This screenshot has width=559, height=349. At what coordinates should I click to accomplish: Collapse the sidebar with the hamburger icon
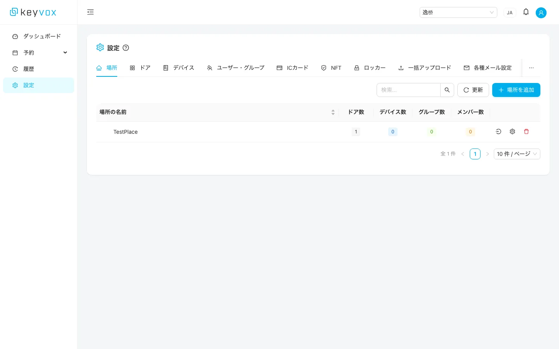[90, 12]
